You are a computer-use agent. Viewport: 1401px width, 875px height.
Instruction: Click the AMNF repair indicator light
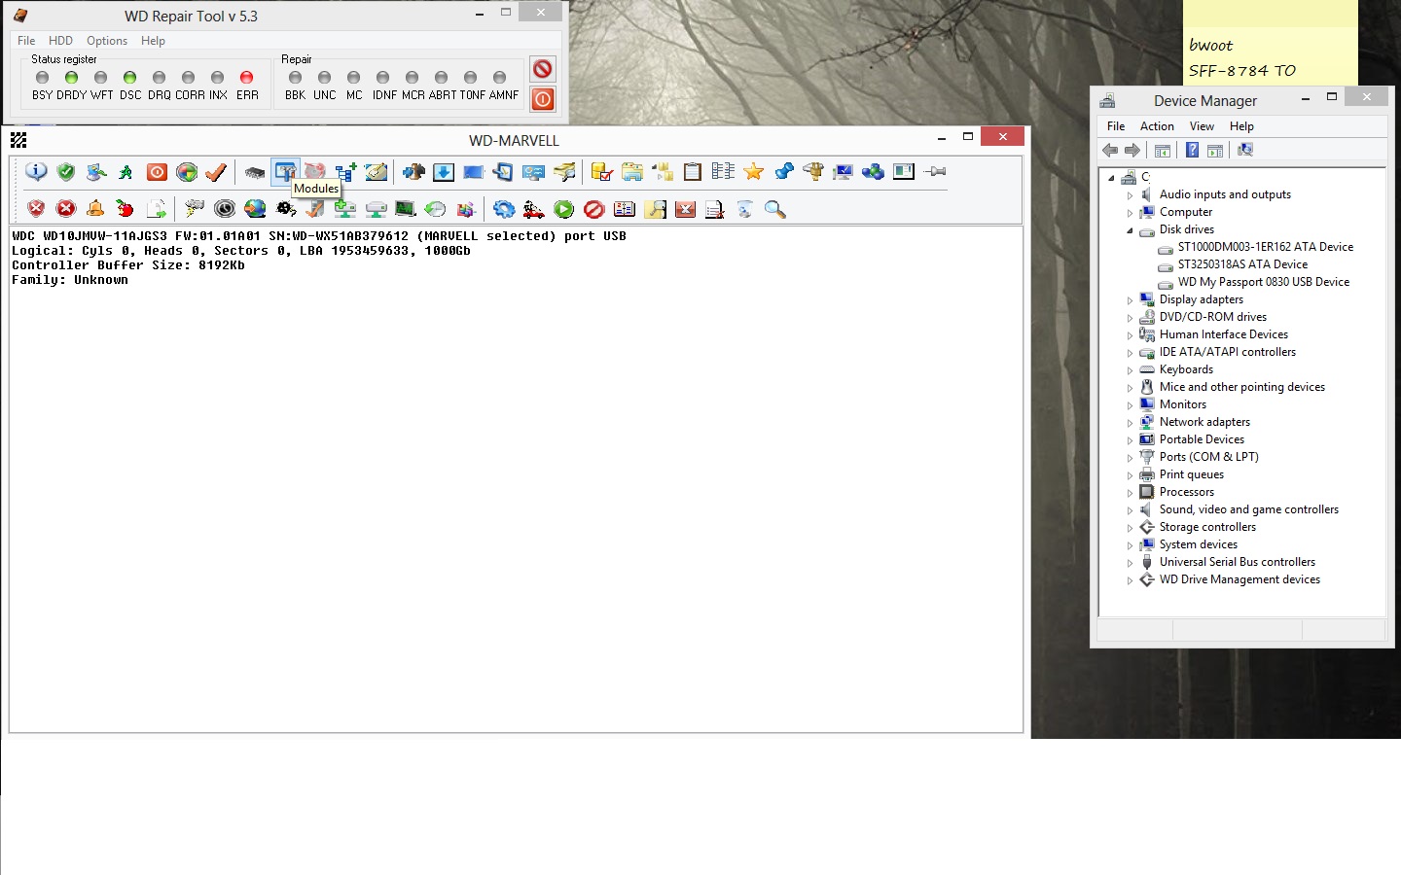point(499,78)
